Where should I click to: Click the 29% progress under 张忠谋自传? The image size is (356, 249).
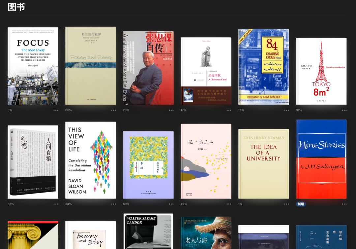(126, 110)
